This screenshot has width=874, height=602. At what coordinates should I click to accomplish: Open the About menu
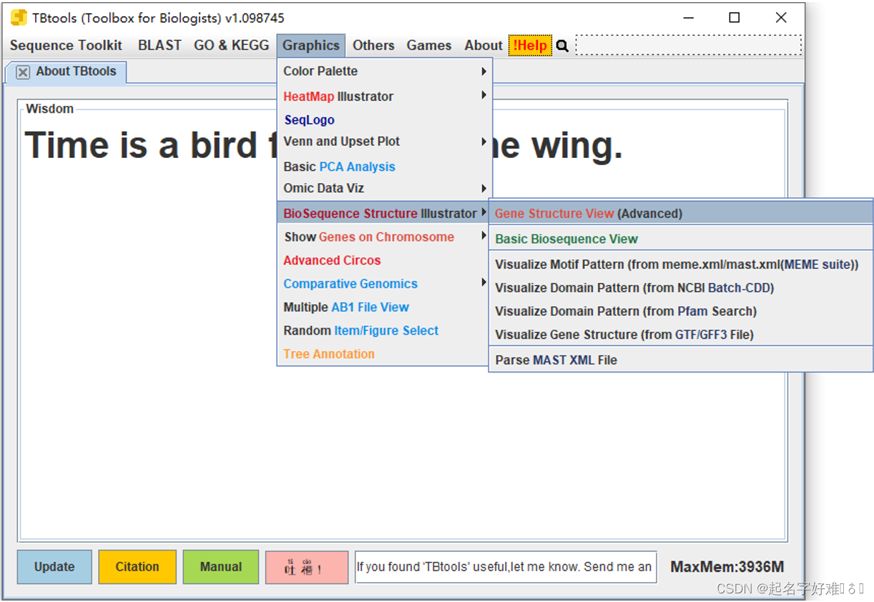tap(483, 45)
